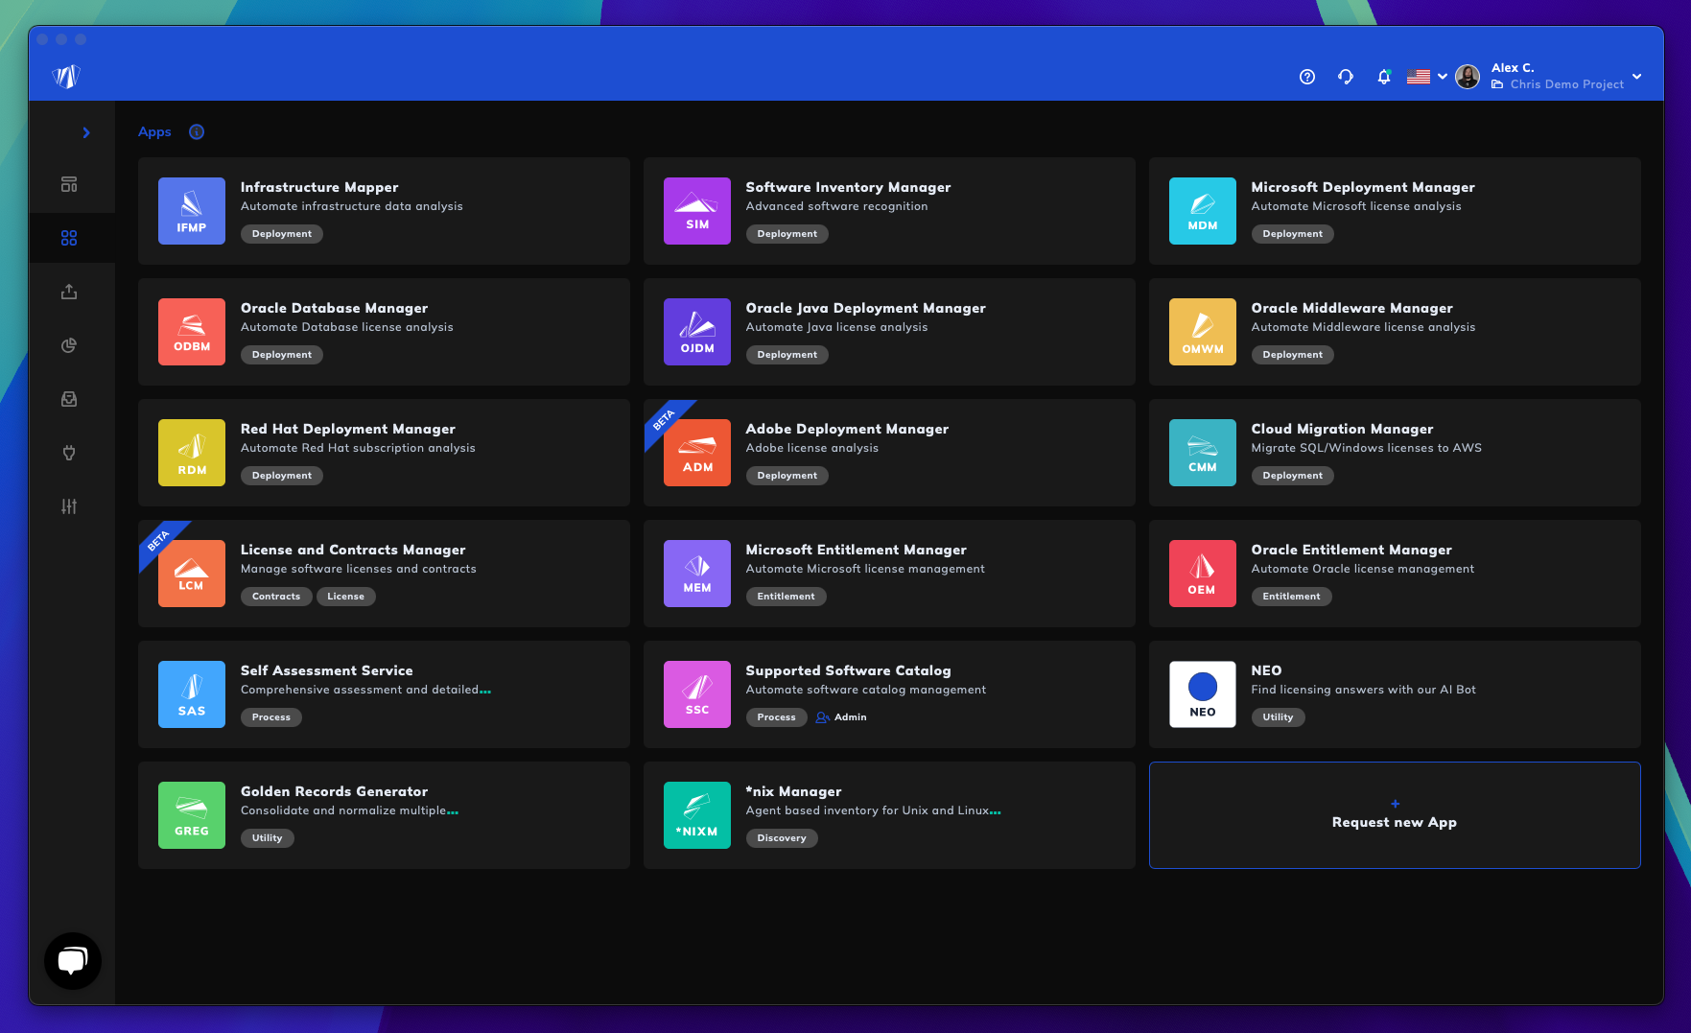
Task: Open the dashboard layout icon in sidebar
Action: pyautogui.click(x=69, y=184)
